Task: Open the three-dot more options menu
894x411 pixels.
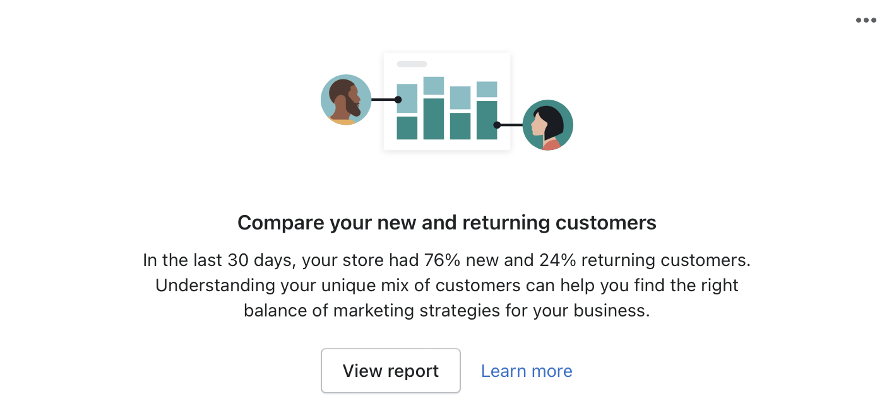Action: coord(866,20)
